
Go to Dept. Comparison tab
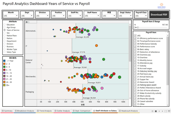click(82, 111)
